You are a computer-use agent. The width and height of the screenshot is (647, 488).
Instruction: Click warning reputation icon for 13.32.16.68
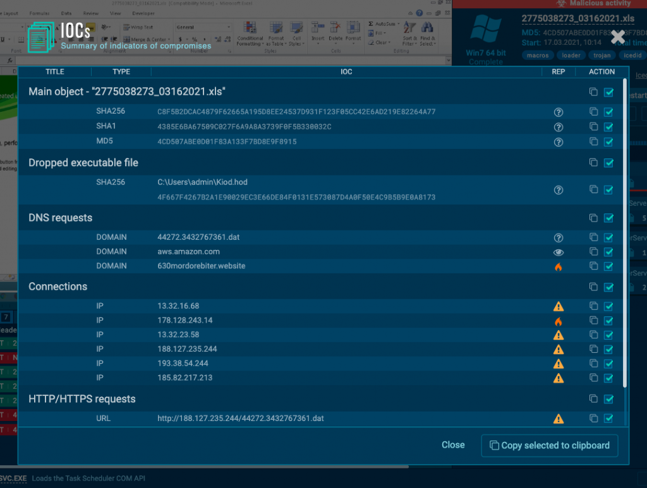pyautogui.click(x=558, y=306)
